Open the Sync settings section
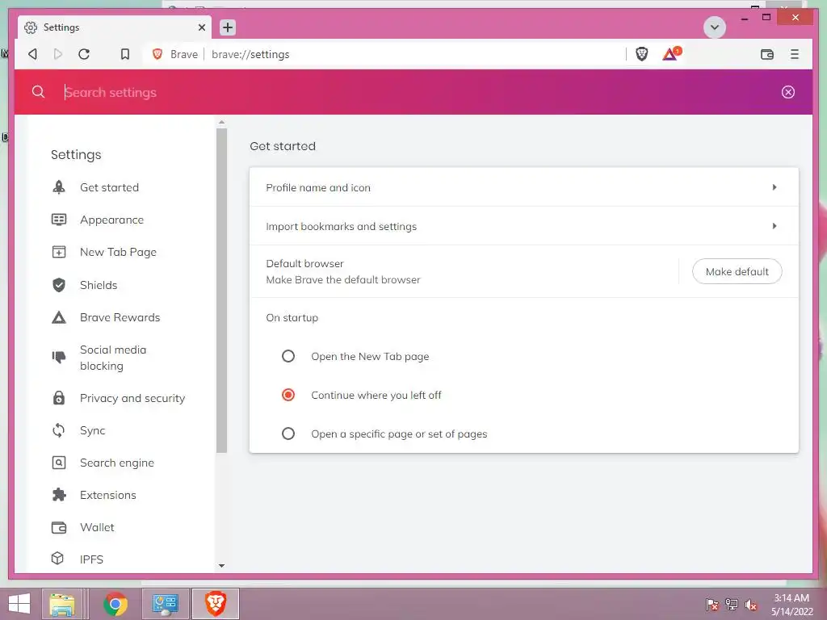827x620 pixels. click(x=92, y=431)
